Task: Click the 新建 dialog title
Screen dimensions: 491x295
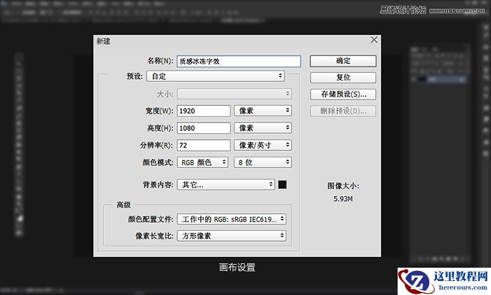Action: 103,41
